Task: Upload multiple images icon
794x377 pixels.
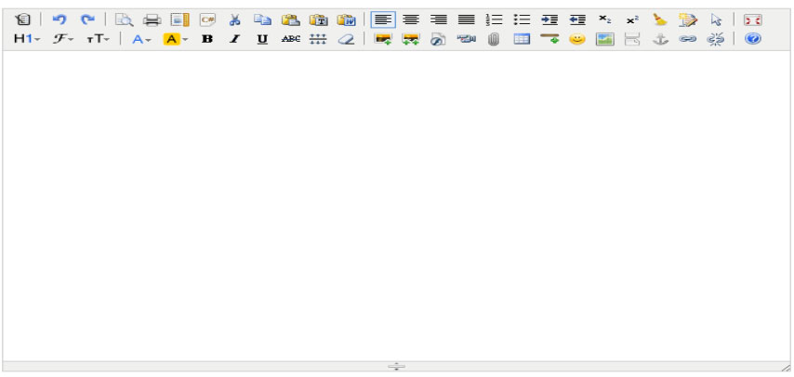Action: (x=411, y=39)
